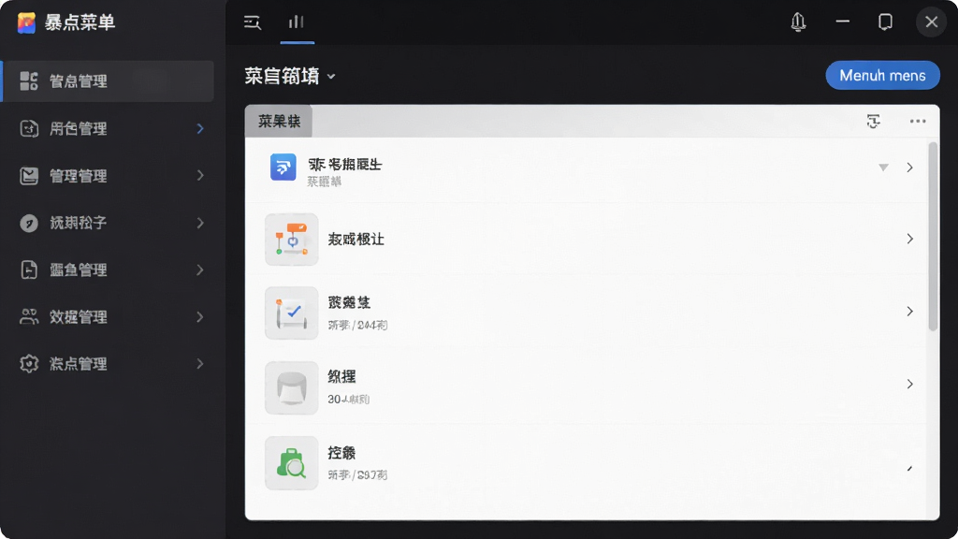This screenshot has height=539, width=958.
Task: Expand the chevron next to 疆鱼管理
Action: [200, 269]
